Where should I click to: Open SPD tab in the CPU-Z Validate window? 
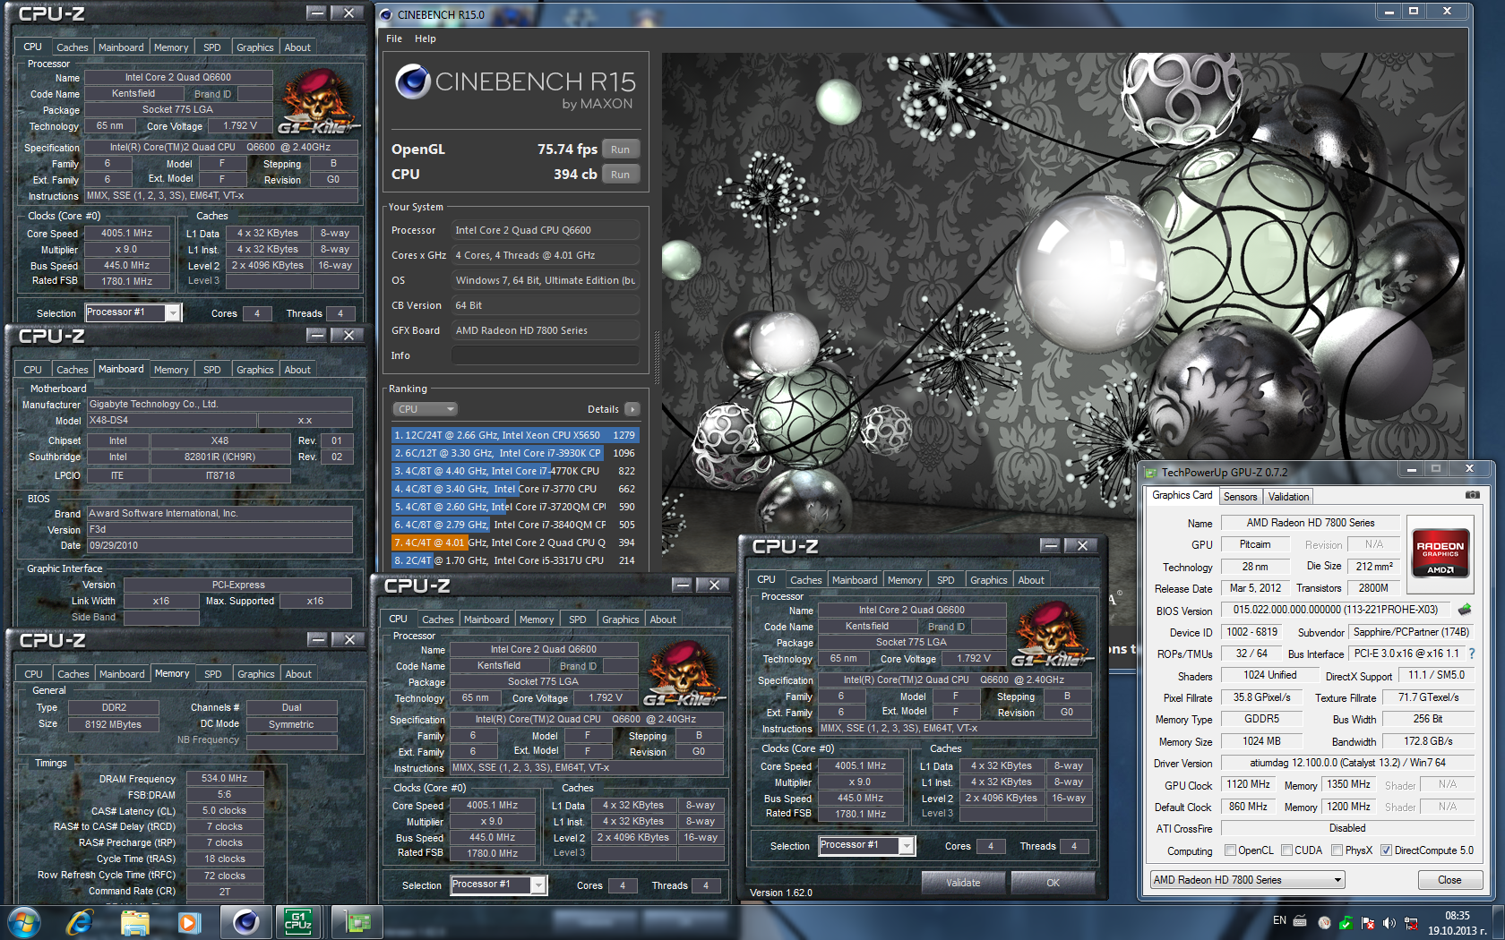tap(946, 580)
